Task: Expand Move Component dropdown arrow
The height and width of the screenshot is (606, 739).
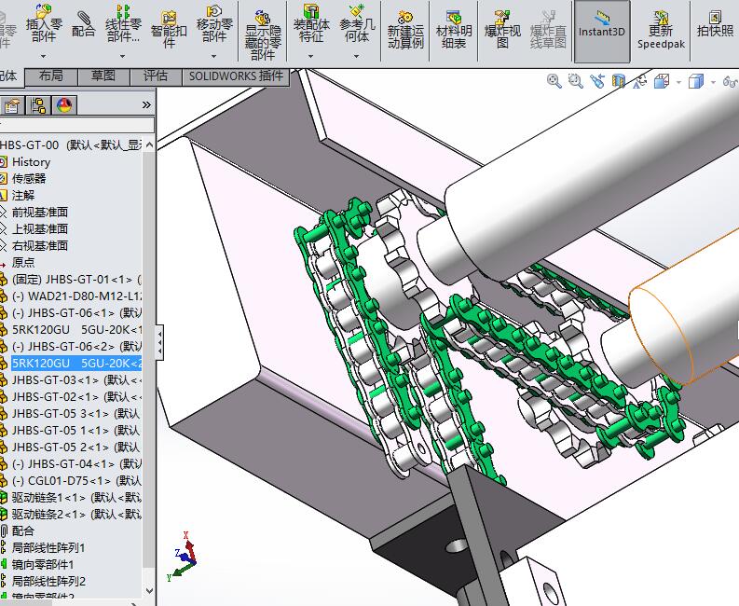Action: [214, 56]
